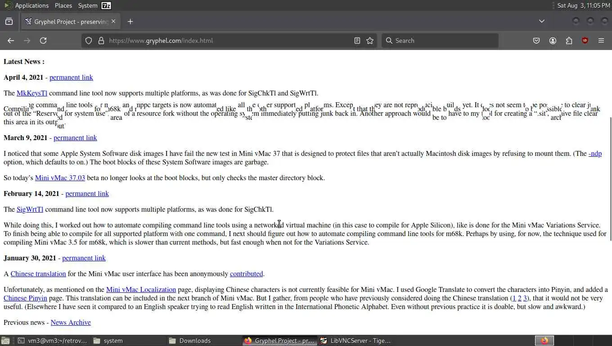Go back to the previous page
Screen dimensions: 612x346
point(11,41)
